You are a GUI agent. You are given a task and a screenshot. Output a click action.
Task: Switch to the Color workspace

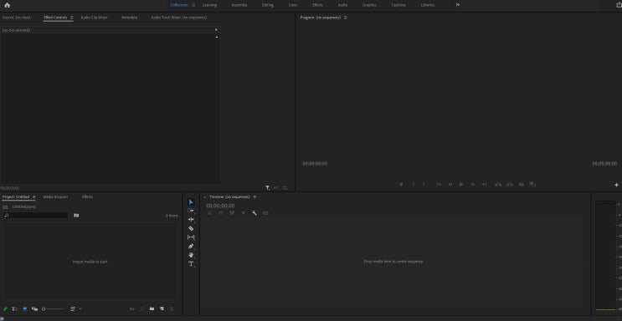coord(293,5)
